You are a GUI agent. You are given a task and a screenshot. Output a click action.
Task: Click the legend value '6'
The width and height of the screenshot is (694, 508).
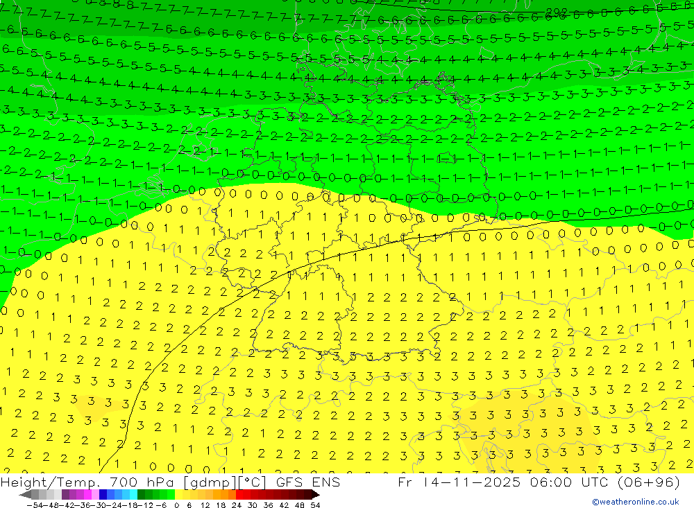(x=189, y=505)
